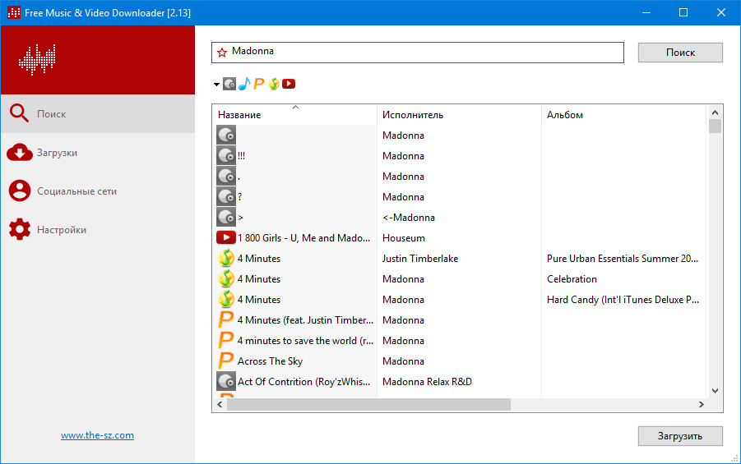
Task: Click the Поиск search button
Action: (x=680, y=53)
